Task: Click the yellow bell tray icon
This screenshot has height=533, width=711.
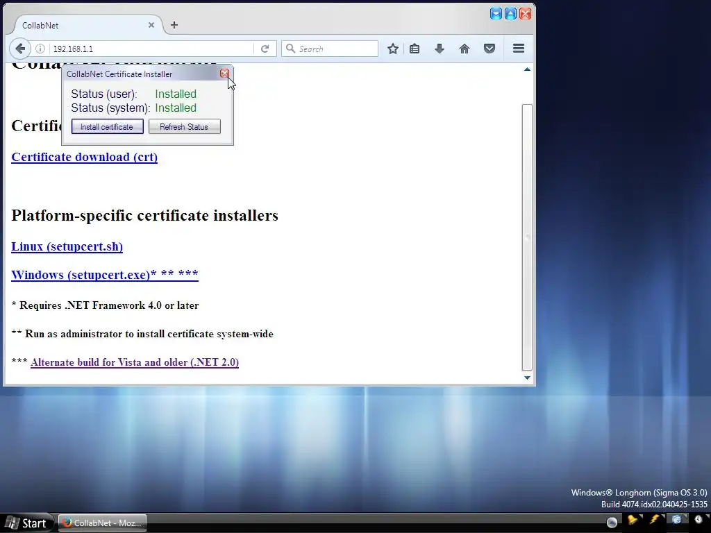Action: coord(632,520)
